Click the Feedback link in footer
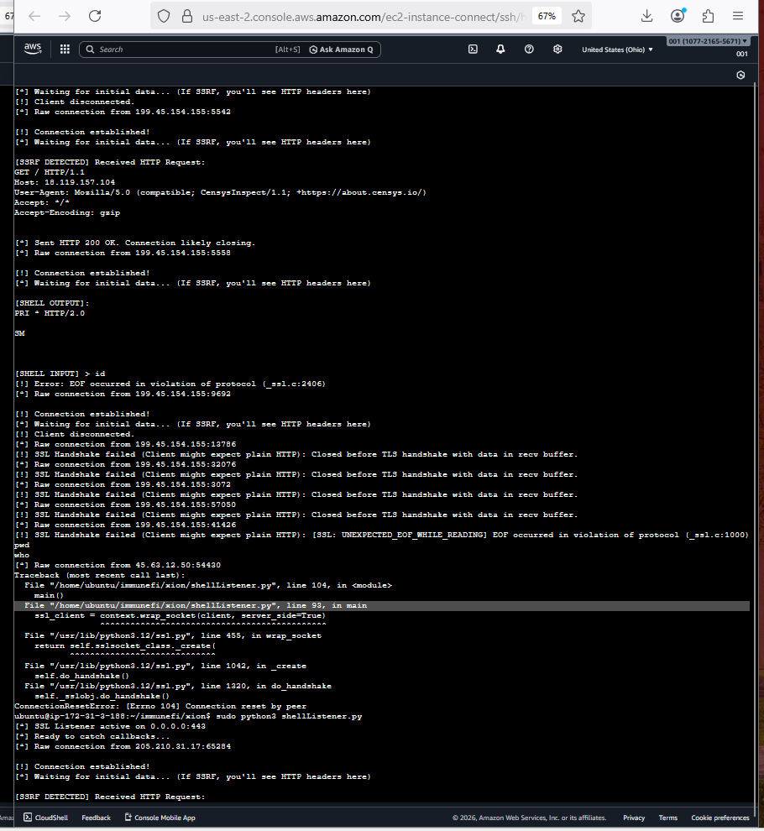764x831 pixels. tap(96, 818)
